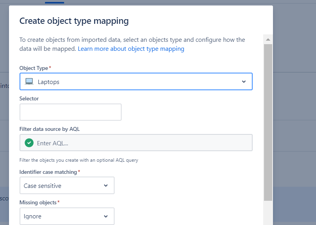Click the Selector field label

(x=29, y=98)
